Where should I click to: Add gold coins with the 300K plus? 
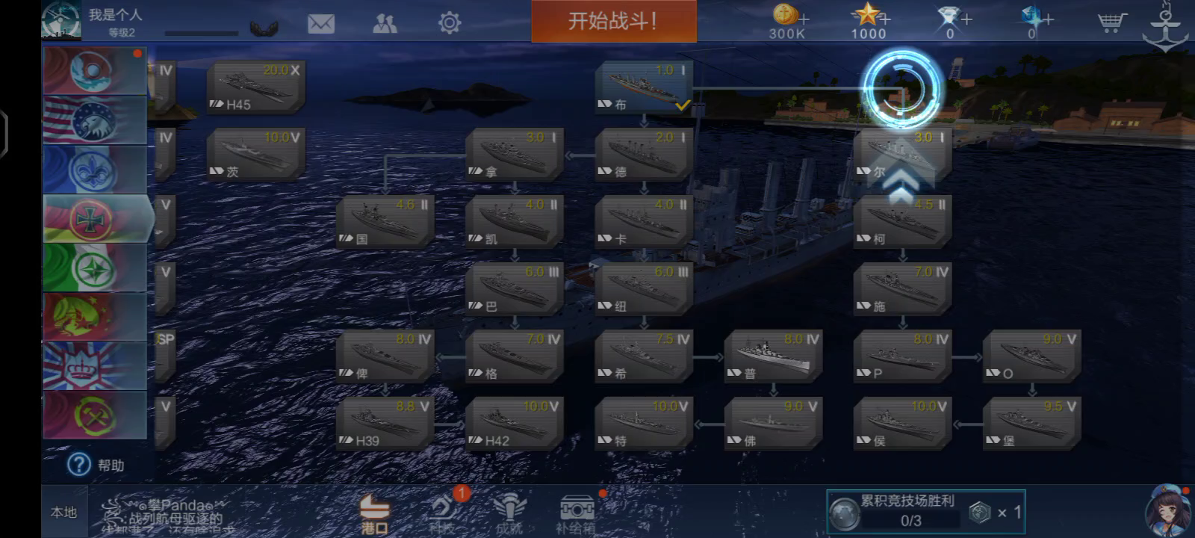point(789,21)
